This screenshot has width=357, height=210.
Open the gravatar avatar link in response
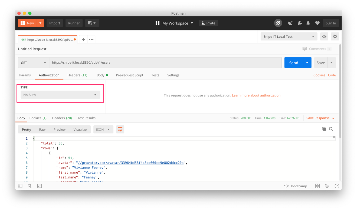131,163
